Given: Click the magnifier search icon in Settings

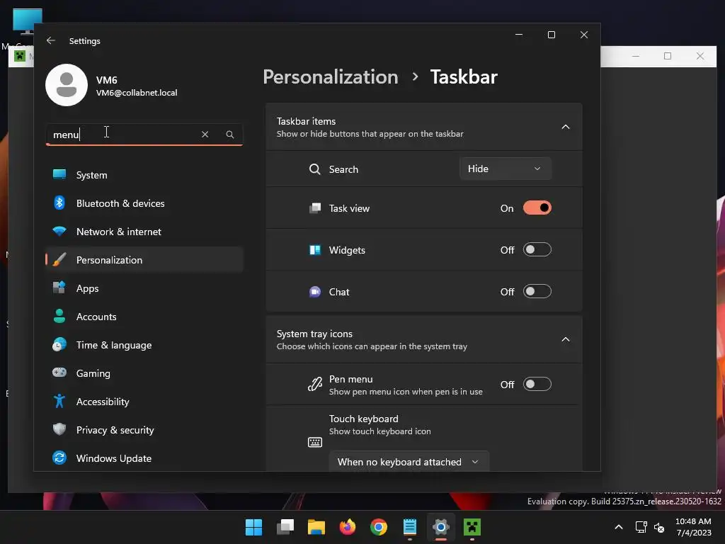Looking at the screenshot, I should point(230,134).
